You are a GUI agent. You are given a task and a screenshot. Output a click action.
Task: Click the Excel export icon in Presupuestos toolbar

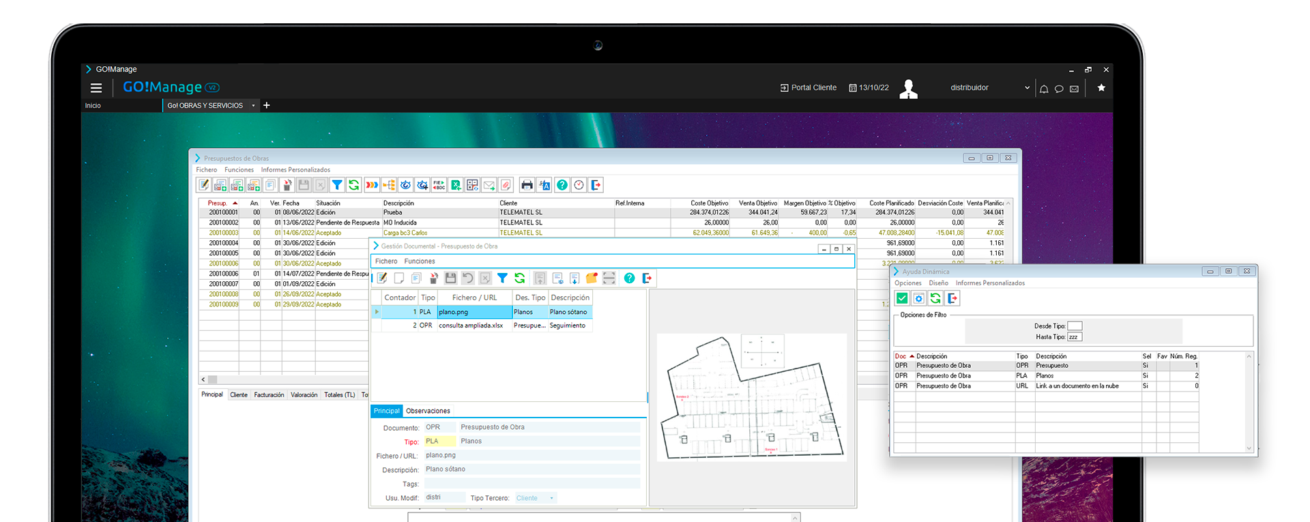[x=456, y=185]
